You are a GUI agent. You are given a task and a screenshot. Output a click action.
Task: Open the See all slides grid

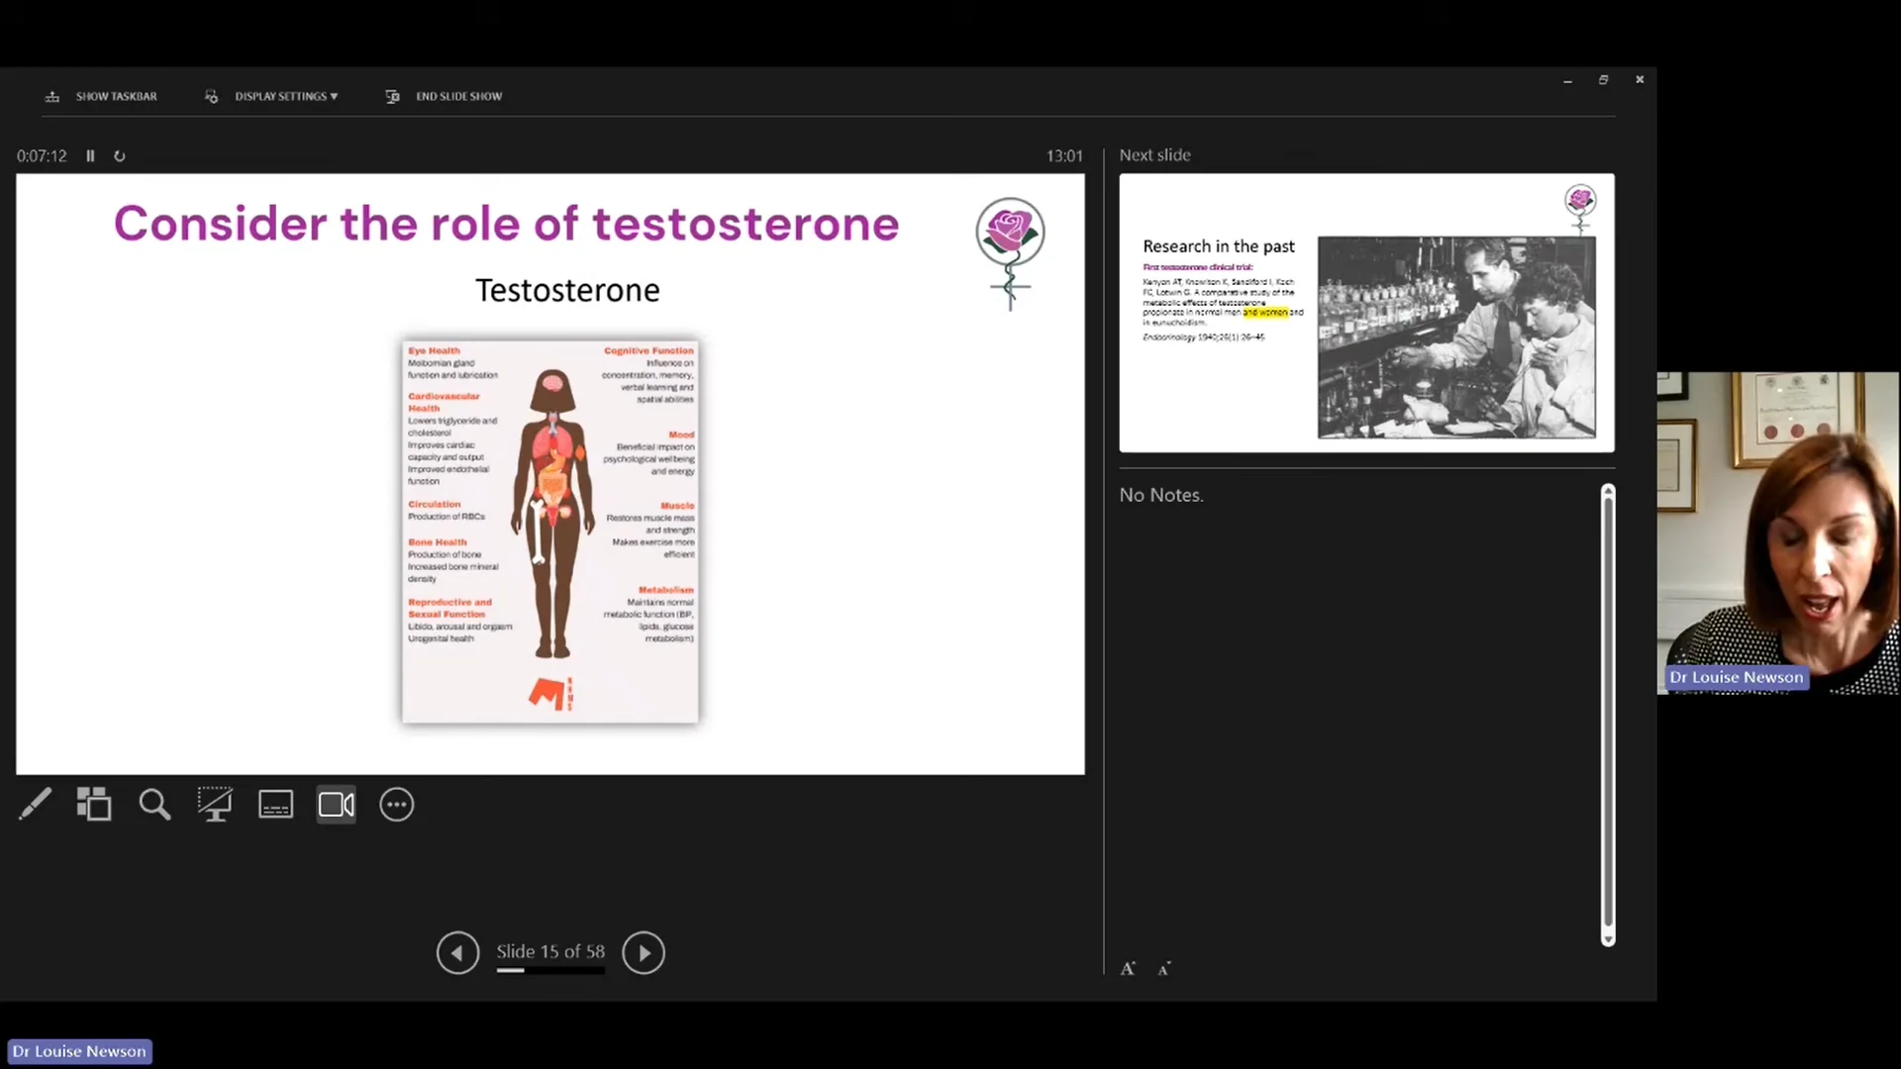point(94,805)
